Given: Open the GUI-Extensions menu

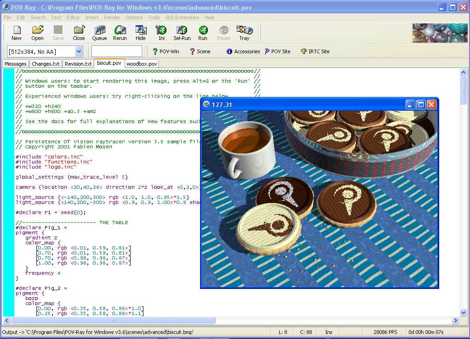Looking at the screenshot, I should pos(182,17).
